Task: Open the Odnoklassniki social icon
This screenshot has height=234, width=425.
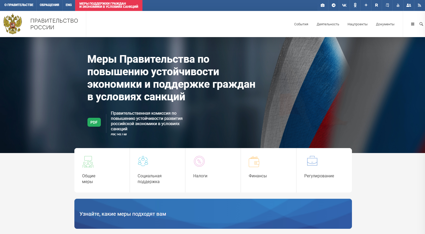Action: coord(355,5)
